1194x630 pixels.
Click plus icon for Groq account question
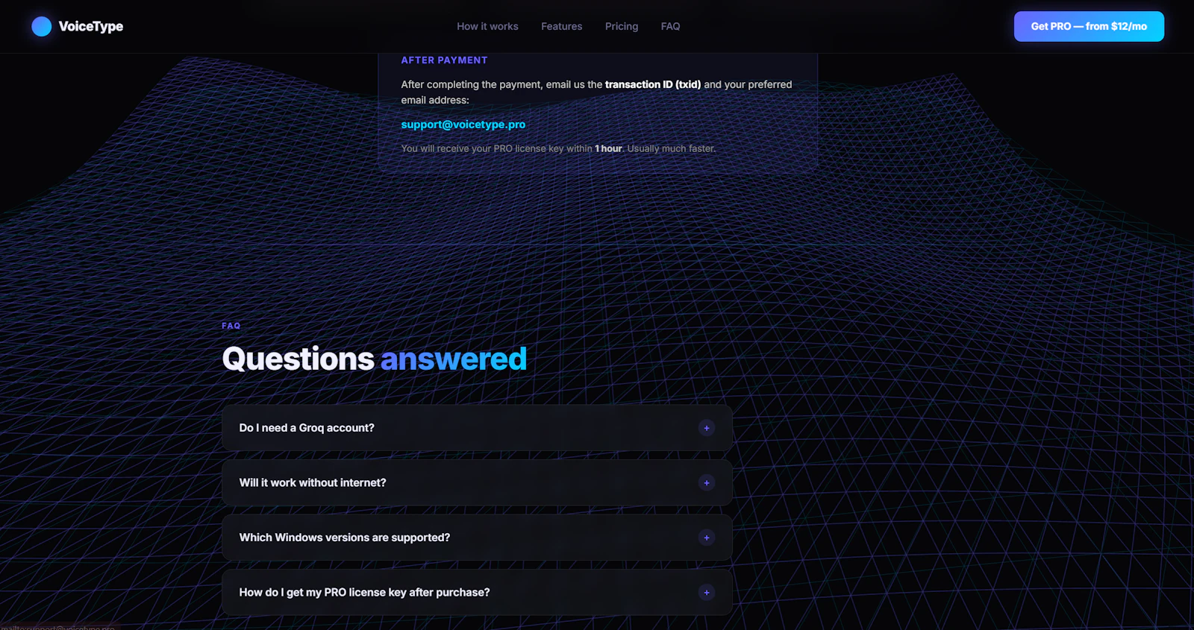(x=707, y=428)
